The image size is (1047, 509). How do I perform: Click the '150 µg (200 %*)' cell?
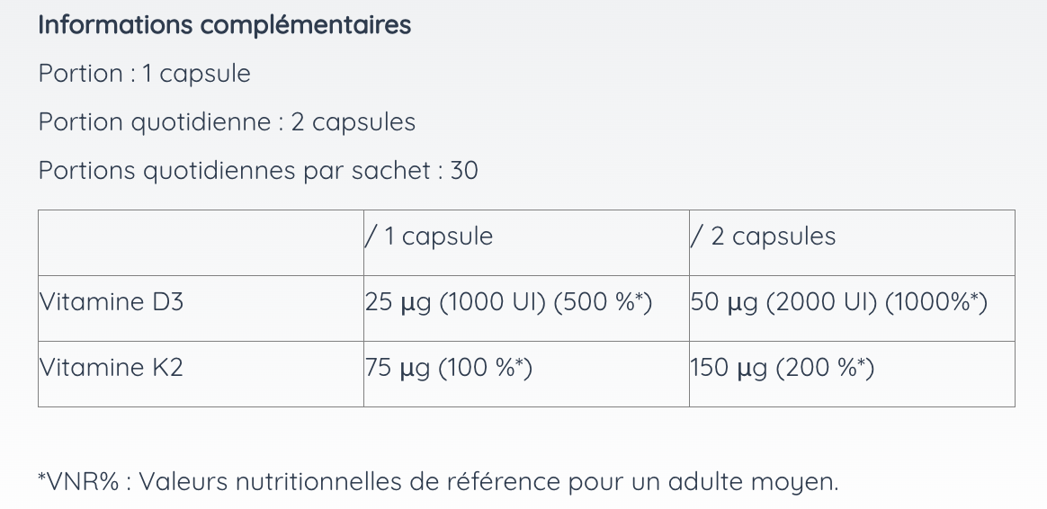(x=852, y=374)
